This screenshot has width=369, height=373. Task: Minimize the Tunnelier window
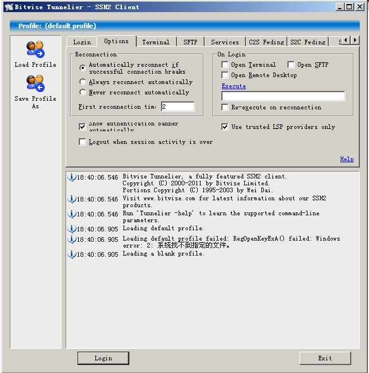340,7
